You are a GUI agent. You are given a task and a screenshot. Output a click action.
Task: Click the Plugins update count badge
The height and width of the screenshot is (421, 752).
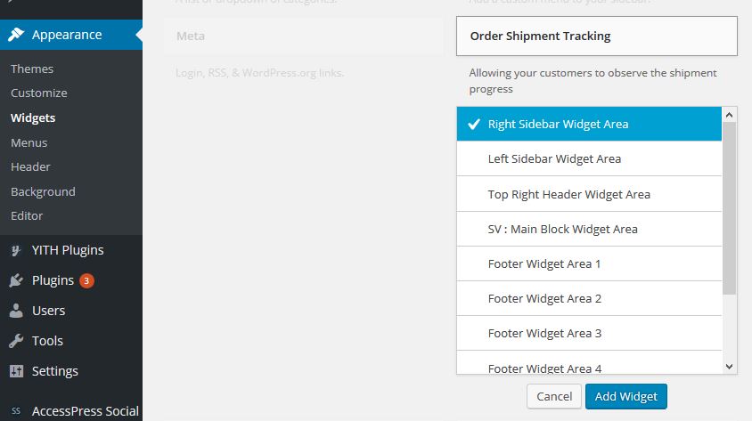pos(86,280)
